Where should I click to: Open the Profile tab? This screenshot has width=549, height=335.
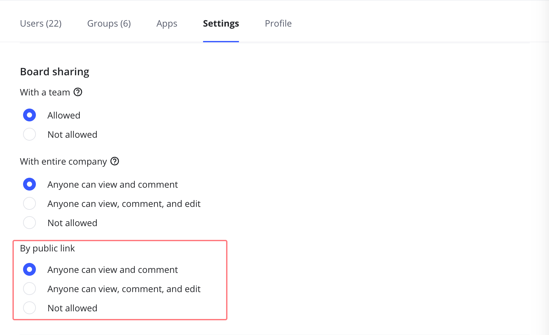click(278, 24)
